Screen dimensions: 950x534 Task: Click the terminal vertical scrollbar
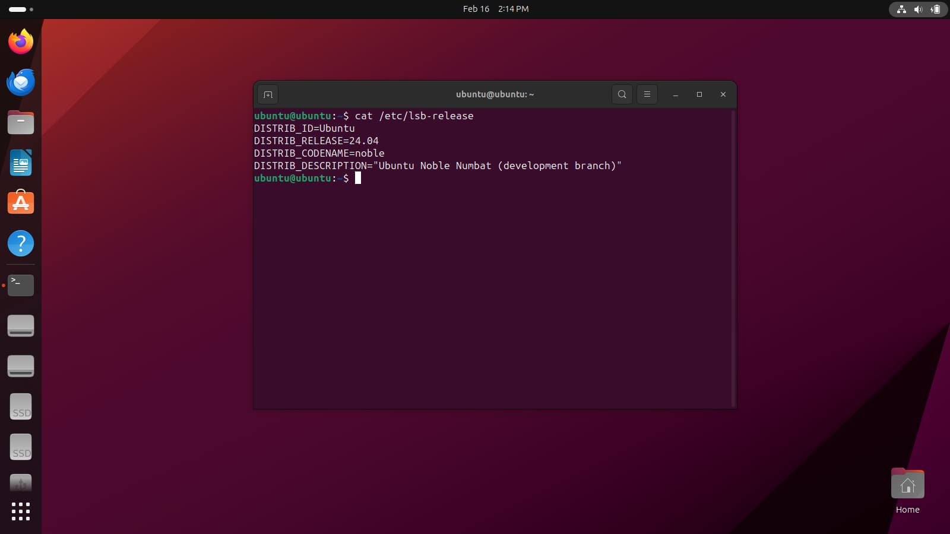click(x=733, y=258)
